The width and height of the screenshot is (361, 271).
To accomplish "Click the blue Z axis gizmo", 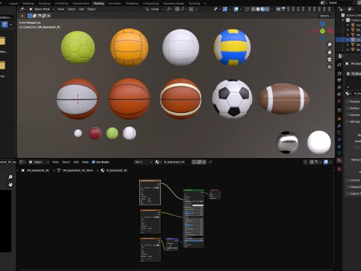I will point(323,23).
